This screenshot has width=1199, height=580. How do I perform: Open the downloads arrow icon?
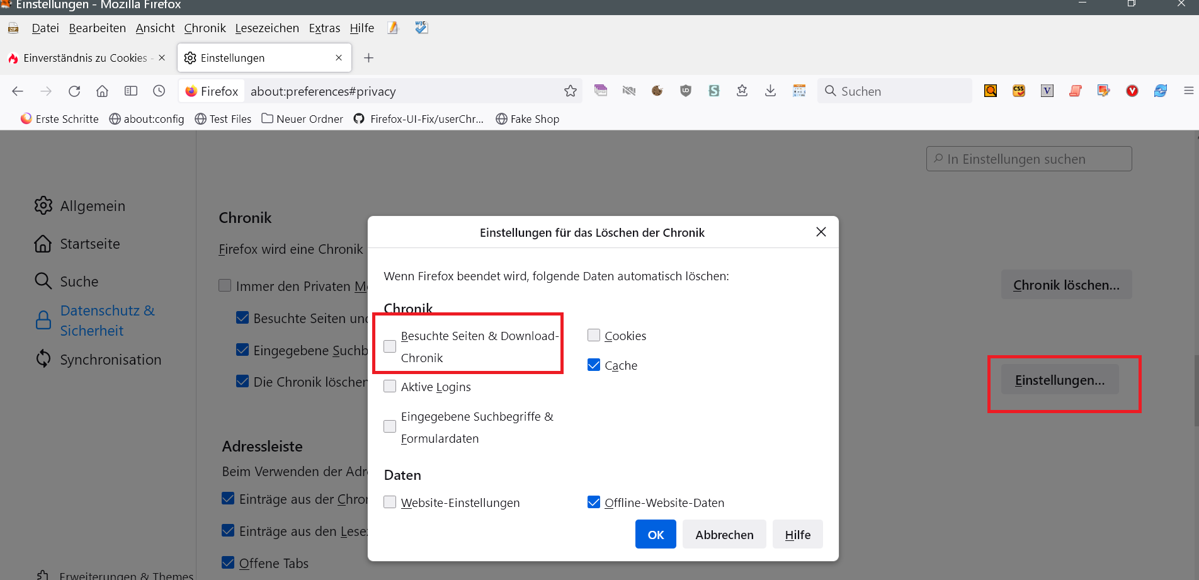coord(770,91)
